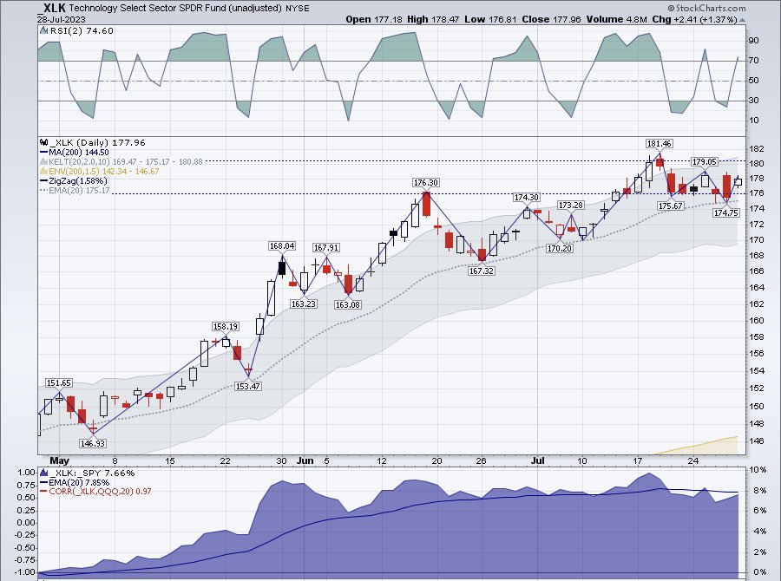Click the EMA(20) 7.85% line legend marker

coord(44,482)
